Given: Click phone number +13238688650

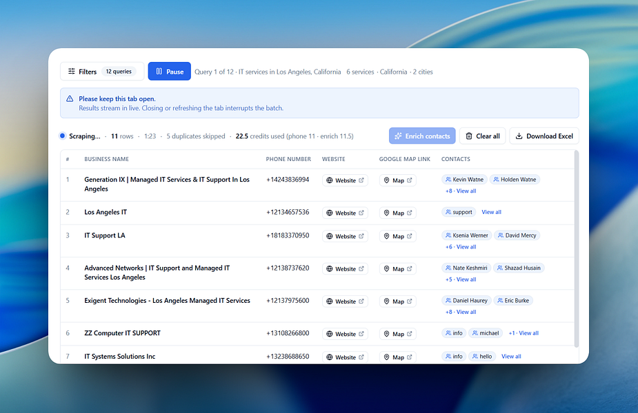Looking at the screenshot, I should point(288,356).
